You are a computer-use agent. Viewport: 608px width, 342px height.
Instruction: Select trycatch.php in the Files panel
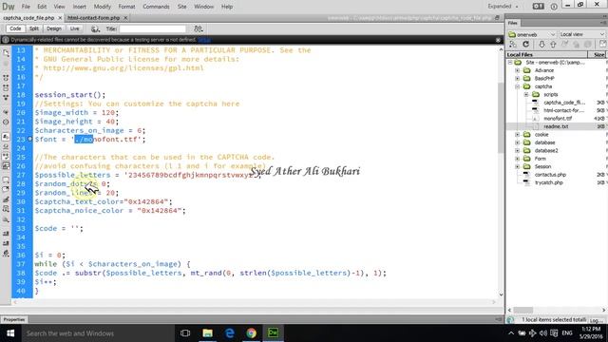(x=549, y=182)
